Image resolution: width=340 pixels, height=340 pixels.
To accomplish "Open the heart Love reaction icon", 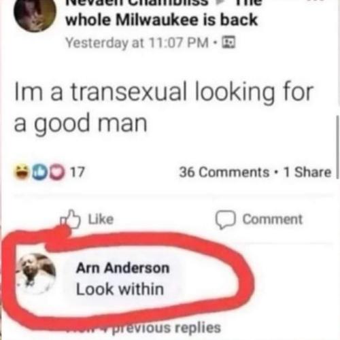I will pyautogui.click(x=56, y=173).
